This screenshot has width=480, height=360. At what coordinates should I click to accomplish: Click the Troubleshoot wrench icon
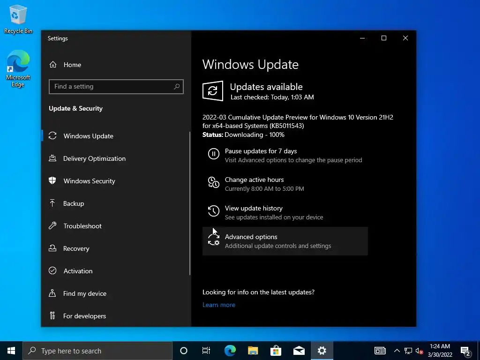52,225
